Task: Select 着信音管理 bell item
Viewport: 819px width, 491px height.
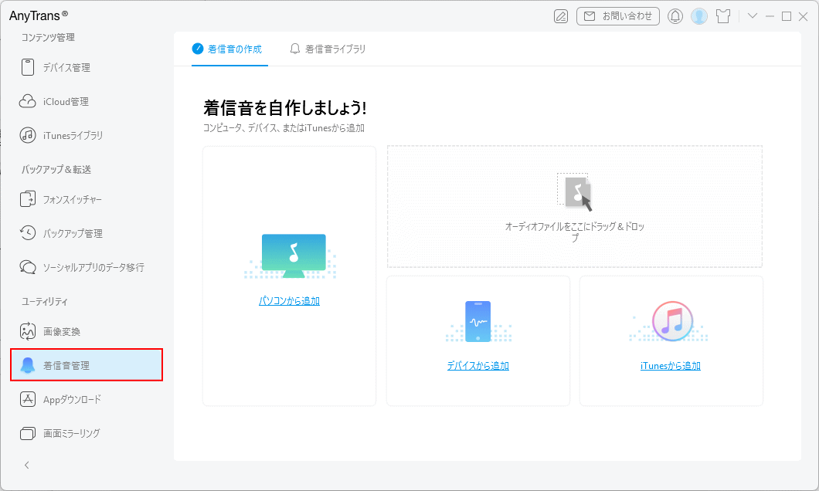Action: (x=87, y=365)
